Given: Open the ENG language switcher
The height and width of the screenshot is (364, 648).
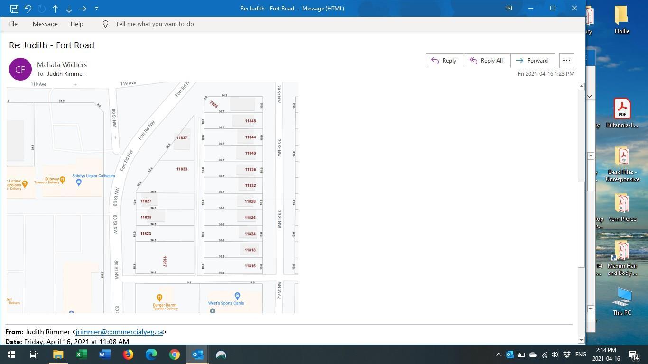Looking at the screenshot, I should [580, 354].
